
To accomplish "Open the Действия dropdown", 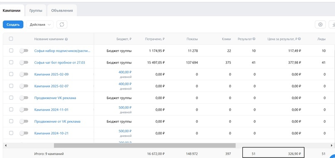I will (40, 24).
